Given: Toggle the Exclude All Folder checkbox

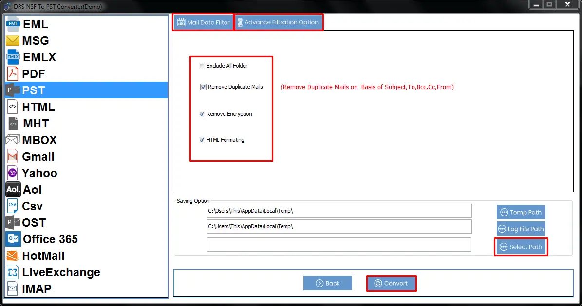Looking at the screenshot, I should (202, 66).
